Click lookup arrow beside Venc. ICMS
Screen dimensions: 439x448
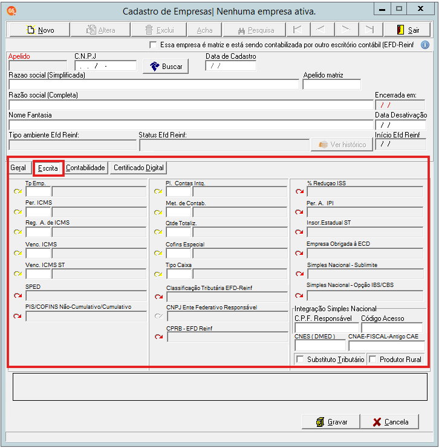click(18, 253)
